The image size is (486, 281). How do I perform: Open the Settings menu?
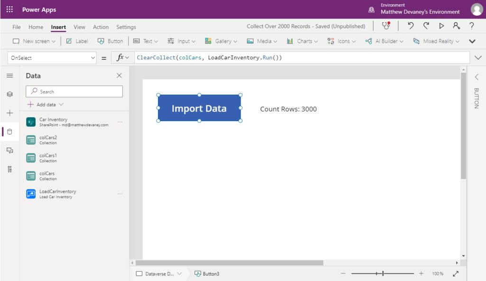tap(126, 27)
